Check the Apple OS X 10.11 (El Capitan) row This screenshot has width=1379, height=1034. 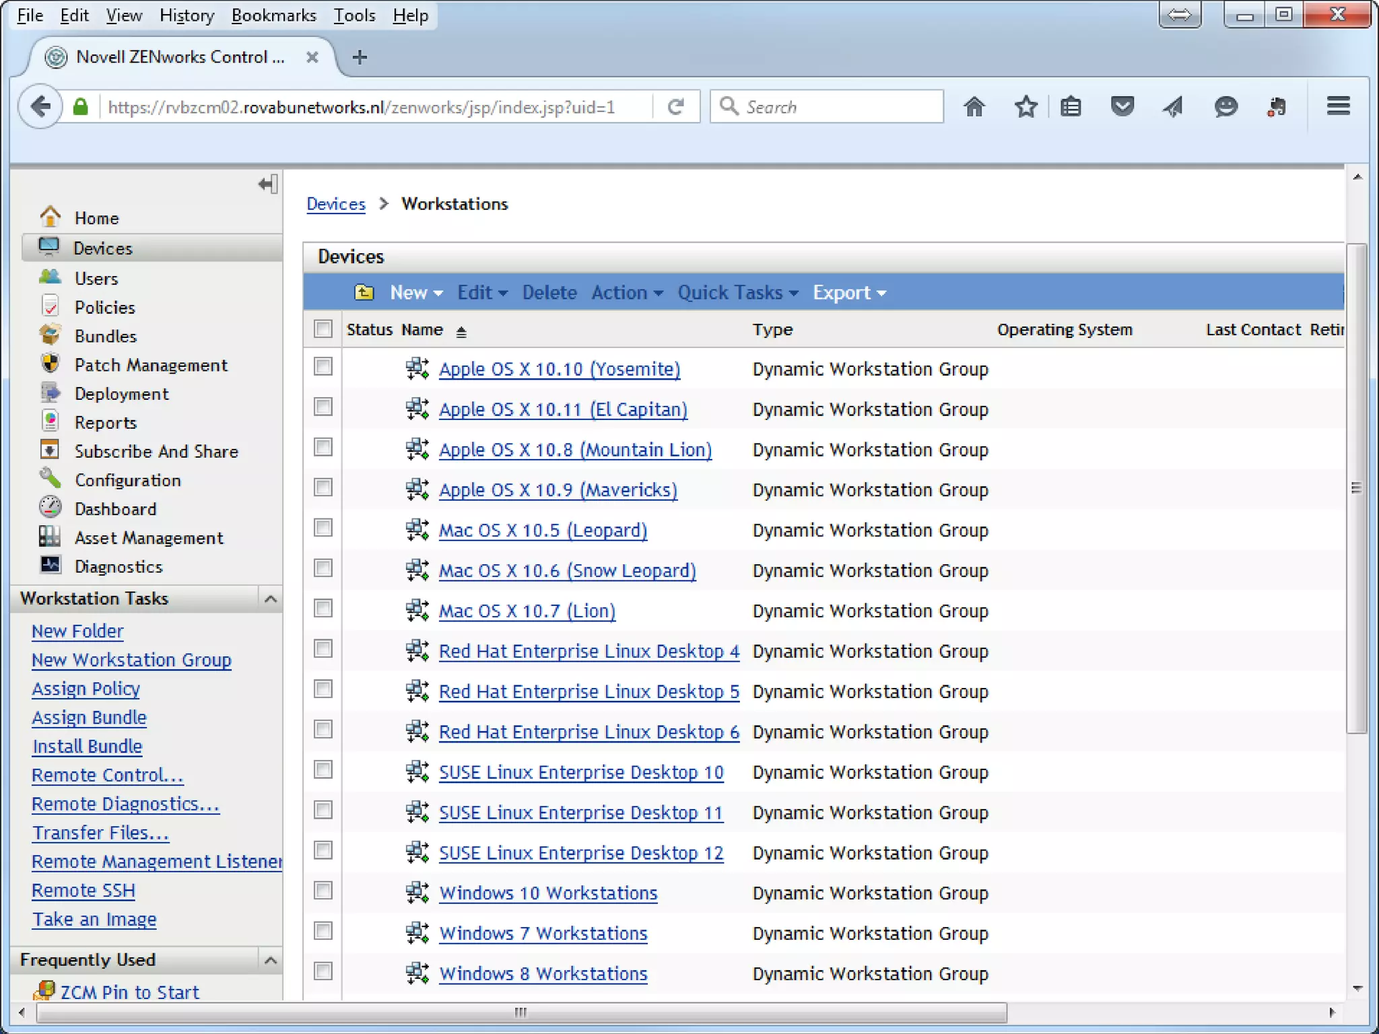tap(323, 407)
